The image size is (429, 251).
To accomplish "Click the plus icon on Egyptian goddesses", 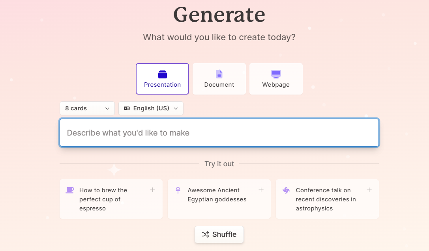I will point(261,190).
